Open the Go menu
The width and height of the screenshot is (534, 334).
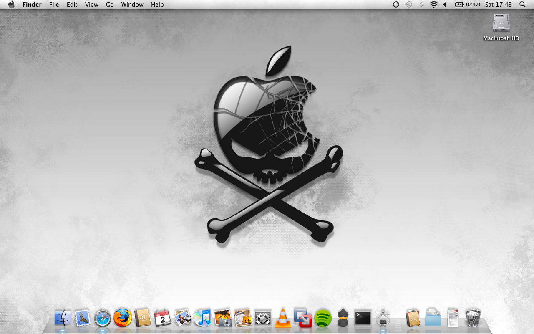click(110, 5)
